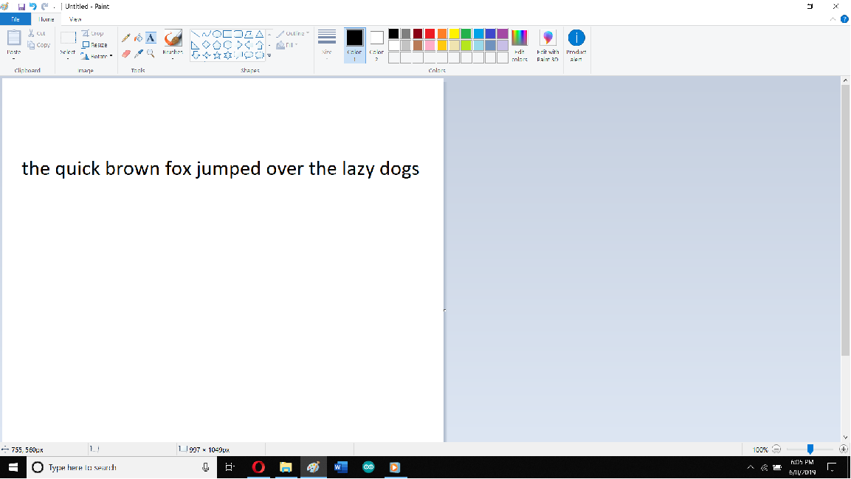Choose the Line shape

[196, 34]
